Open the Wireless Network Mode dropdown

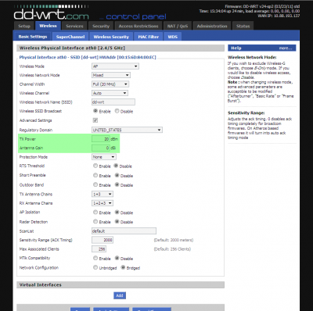click(x=111, y=75)
